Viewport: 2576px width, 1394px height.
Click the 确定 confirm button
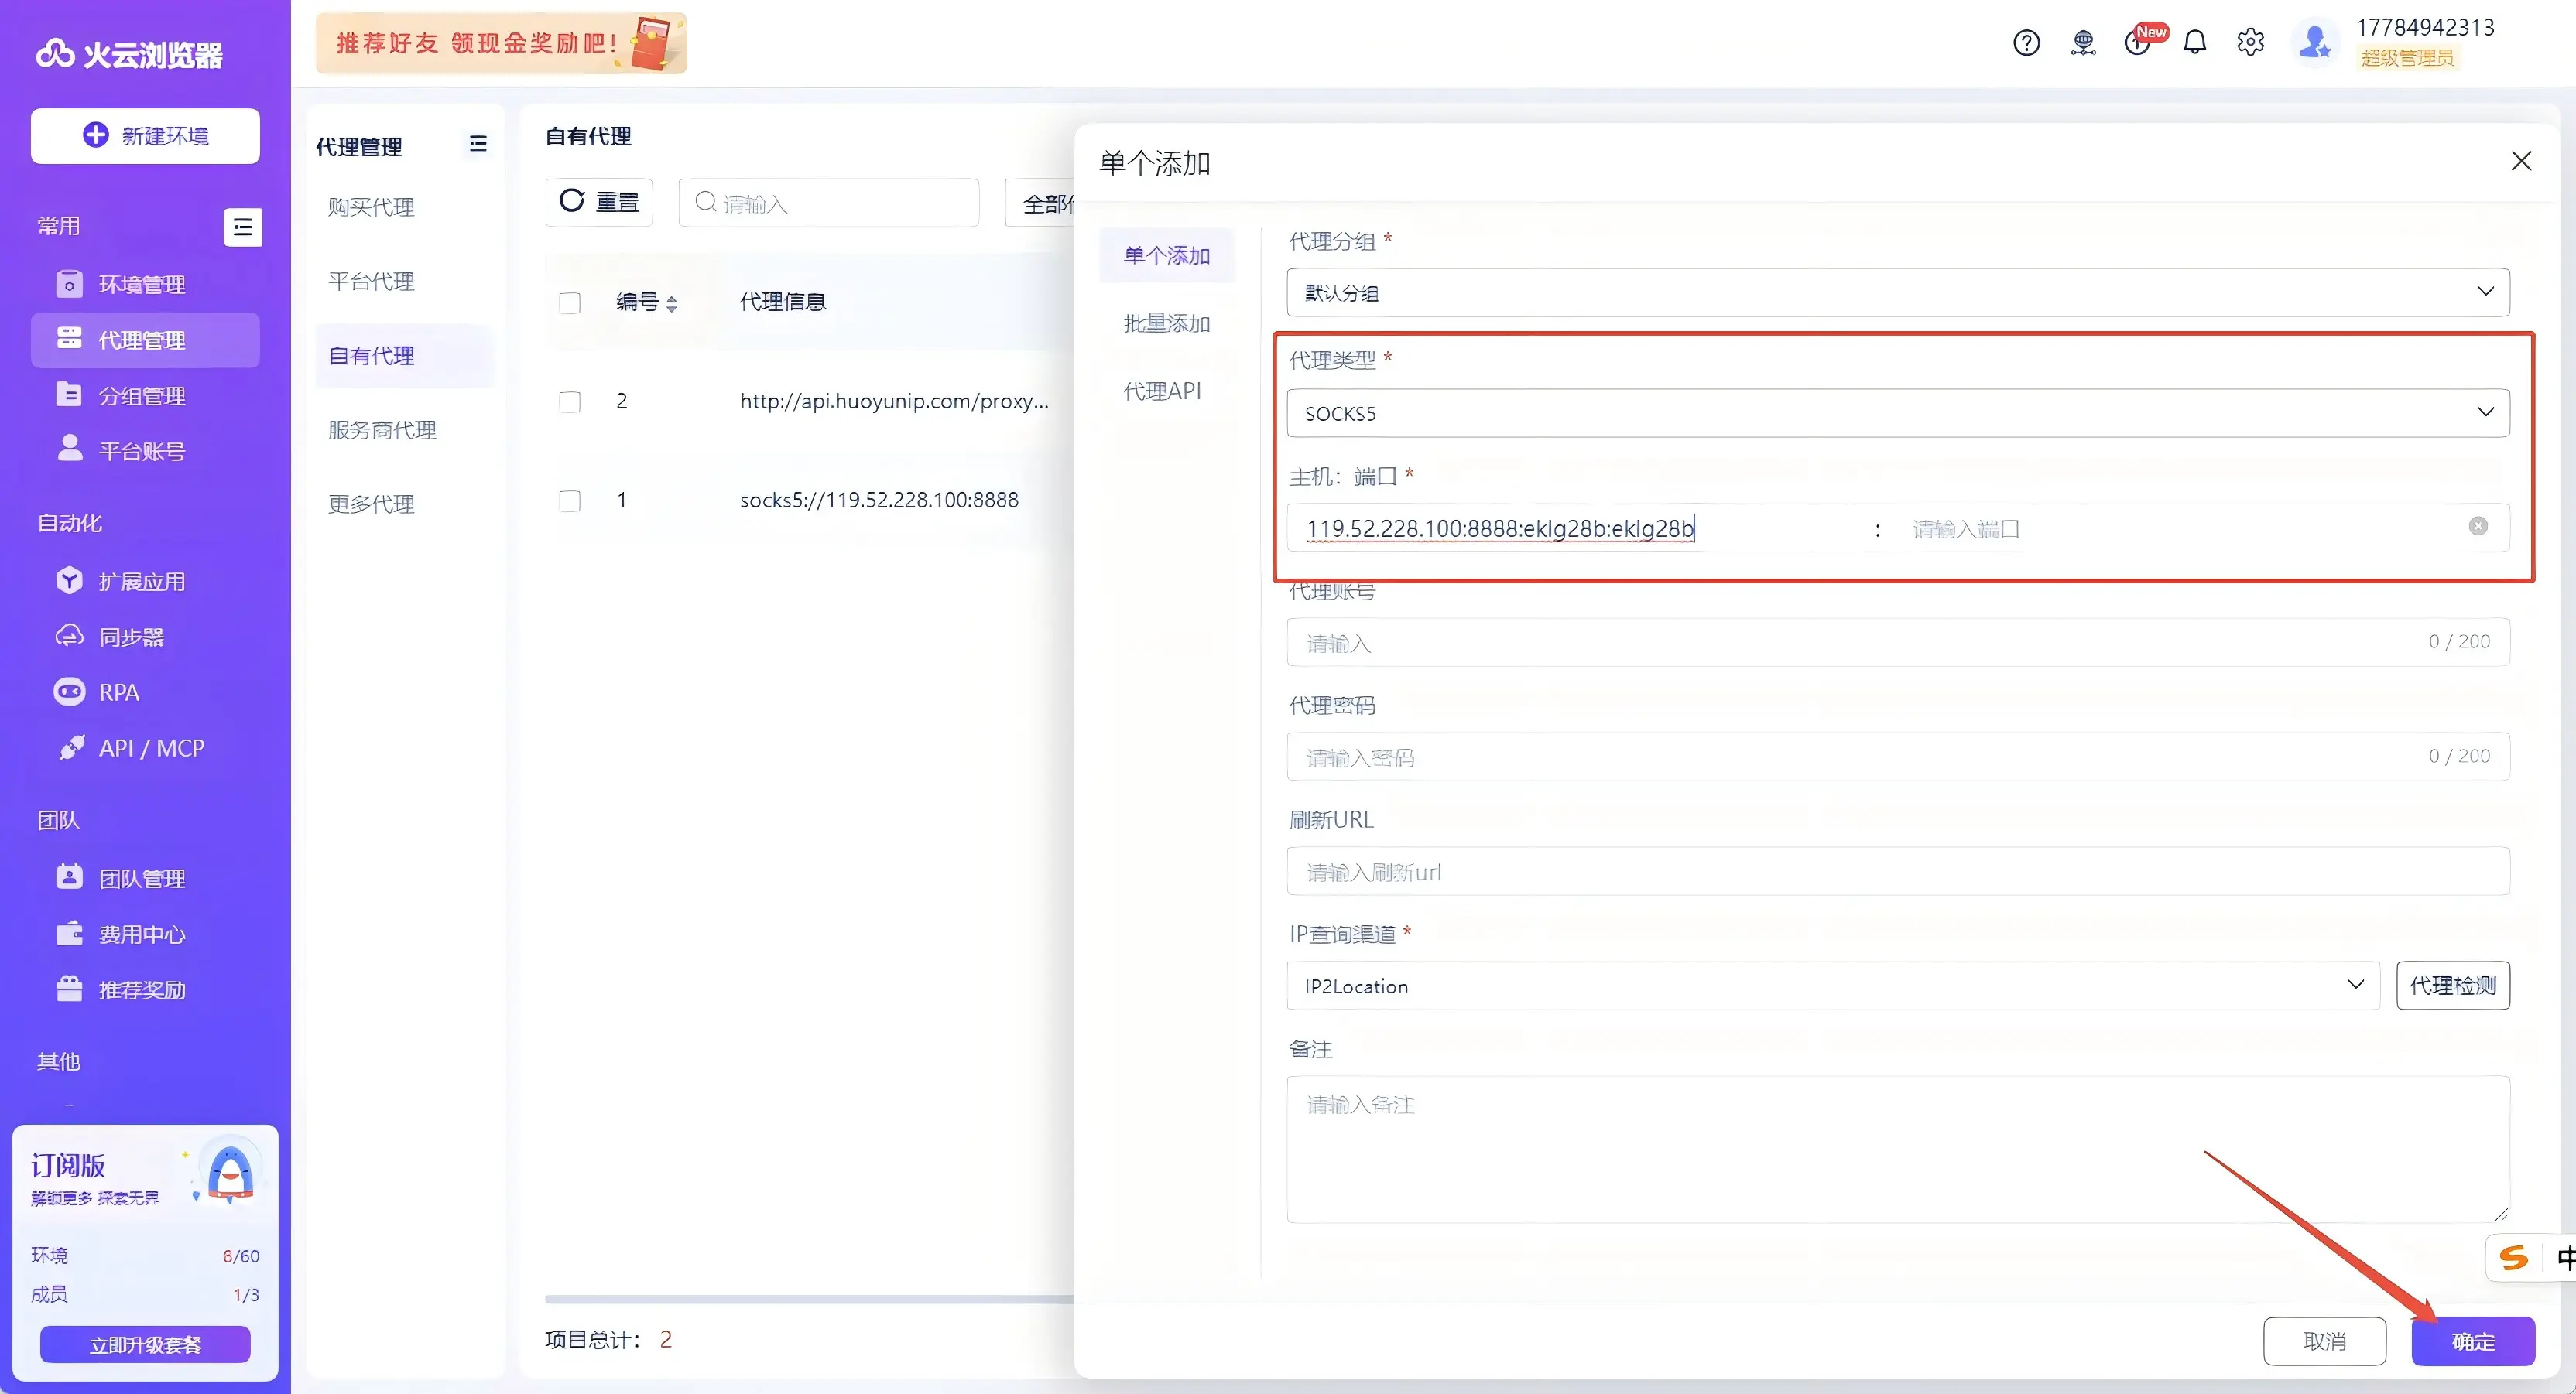pyautogui.click(x=2473, y=1341)
